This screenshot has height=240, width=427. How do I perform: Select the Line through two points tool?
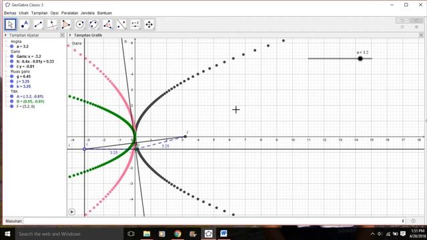(x=38, y=25)
